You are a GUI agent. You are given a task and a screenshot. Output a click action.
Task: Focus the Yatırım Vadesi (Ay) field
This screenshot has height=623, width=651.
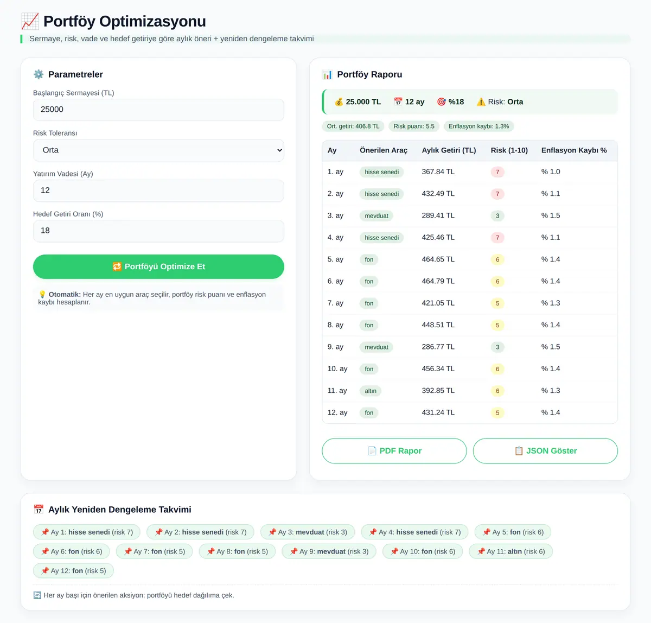[158, 190]
